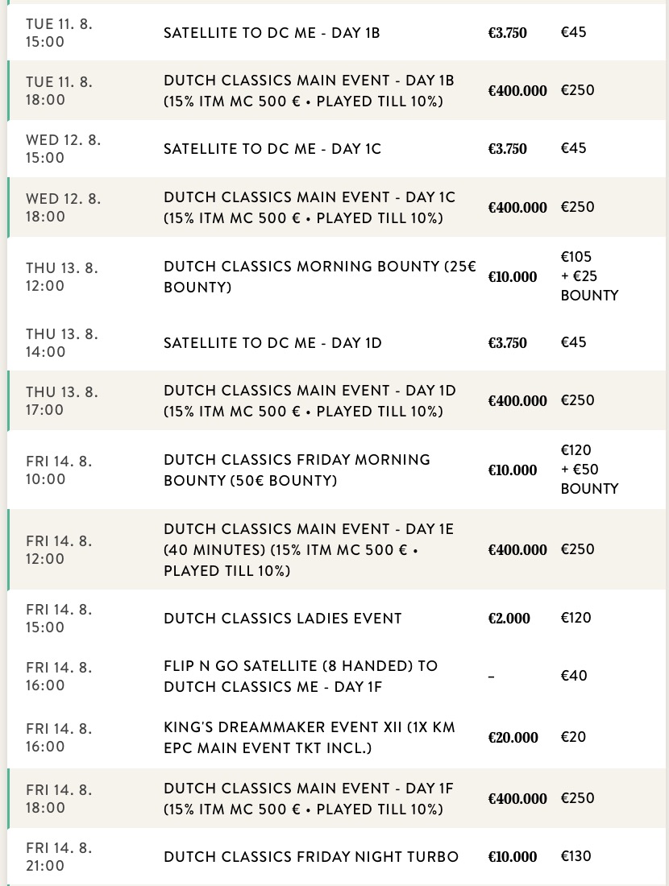Click the €130 Friday Night Turbo buy-in
The image size is (669, 886).
click(576, 856)
